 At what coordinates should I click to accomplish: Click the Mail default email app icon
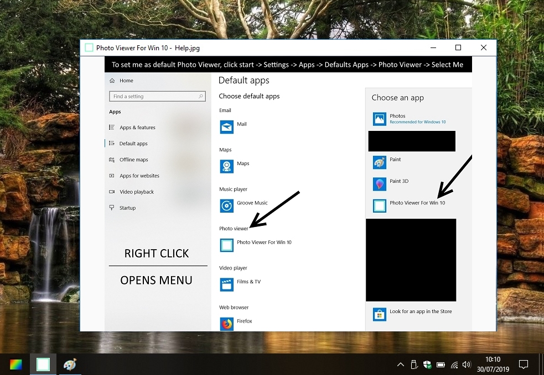tap(226, 126)
